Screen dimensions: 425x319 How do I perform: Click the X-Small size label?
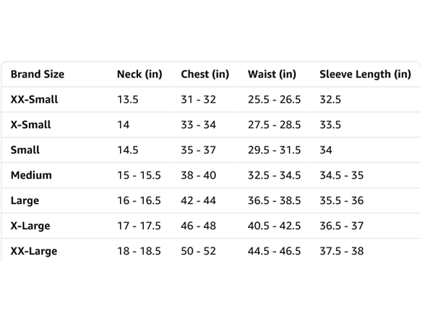pos(30,124)
